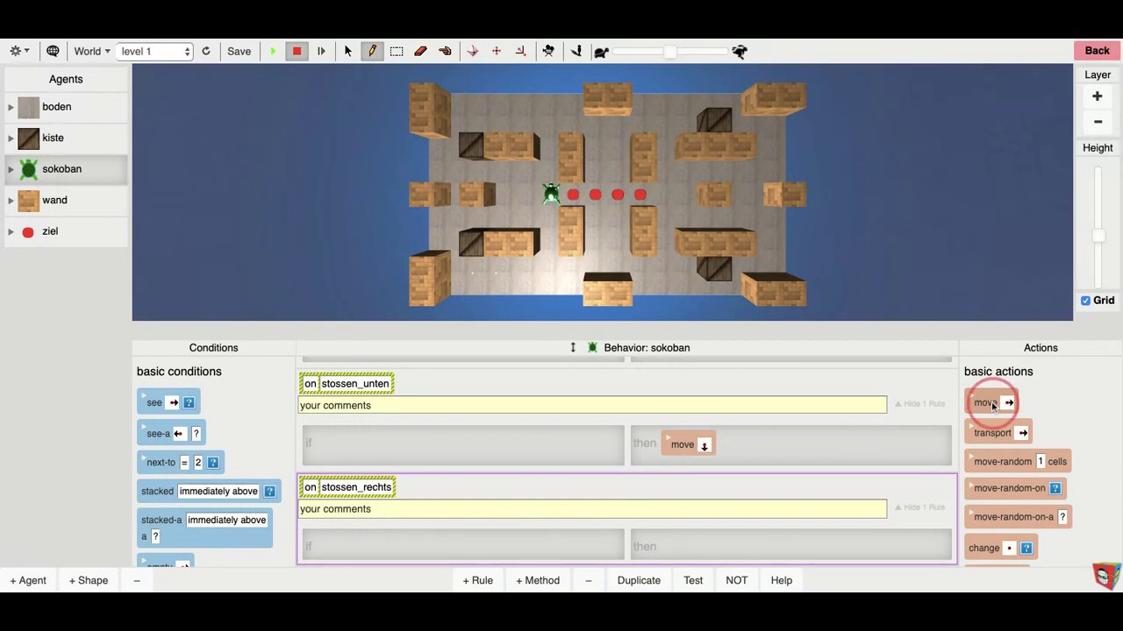Viewport: 1123px width, 631px height.
Task: Open the level 1 selector
Action: pyautogui.click(x=154, y=51)
